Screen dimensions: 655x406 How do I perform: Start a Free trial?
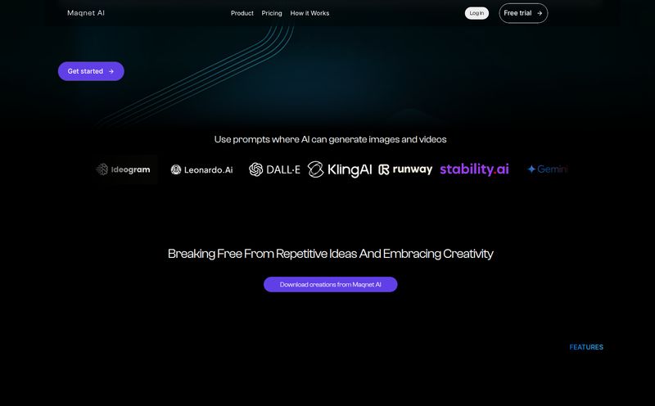(523, 13)
